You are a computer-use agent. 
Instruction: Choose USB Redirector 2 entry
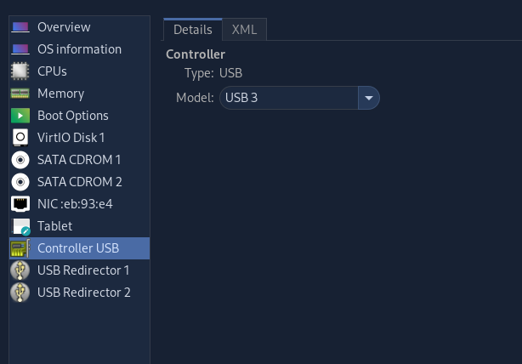[x=79, y=293]
